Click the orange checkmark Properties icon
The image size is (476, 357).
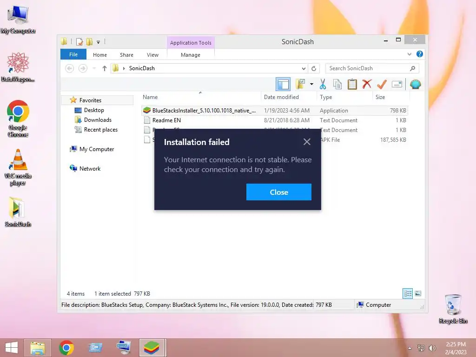(x=382, y=84)
